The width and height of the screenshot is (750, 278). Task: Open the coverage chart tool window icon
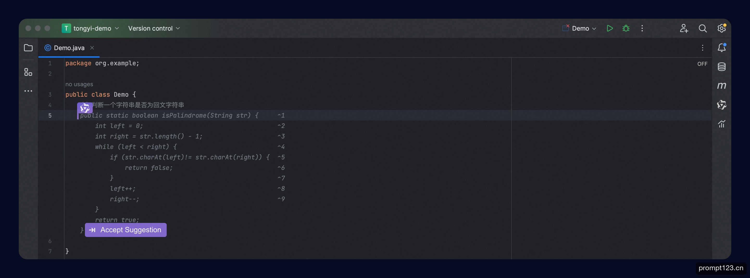click(x=721, y=124)
